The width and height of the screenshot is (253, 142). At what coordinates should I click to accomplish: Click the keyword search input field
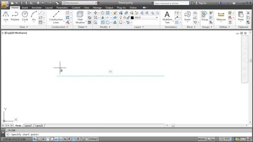click(171, 3)
